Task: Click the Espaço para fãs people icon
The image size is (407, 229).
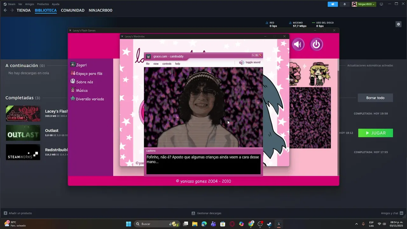Action: (x=73, y=73)
